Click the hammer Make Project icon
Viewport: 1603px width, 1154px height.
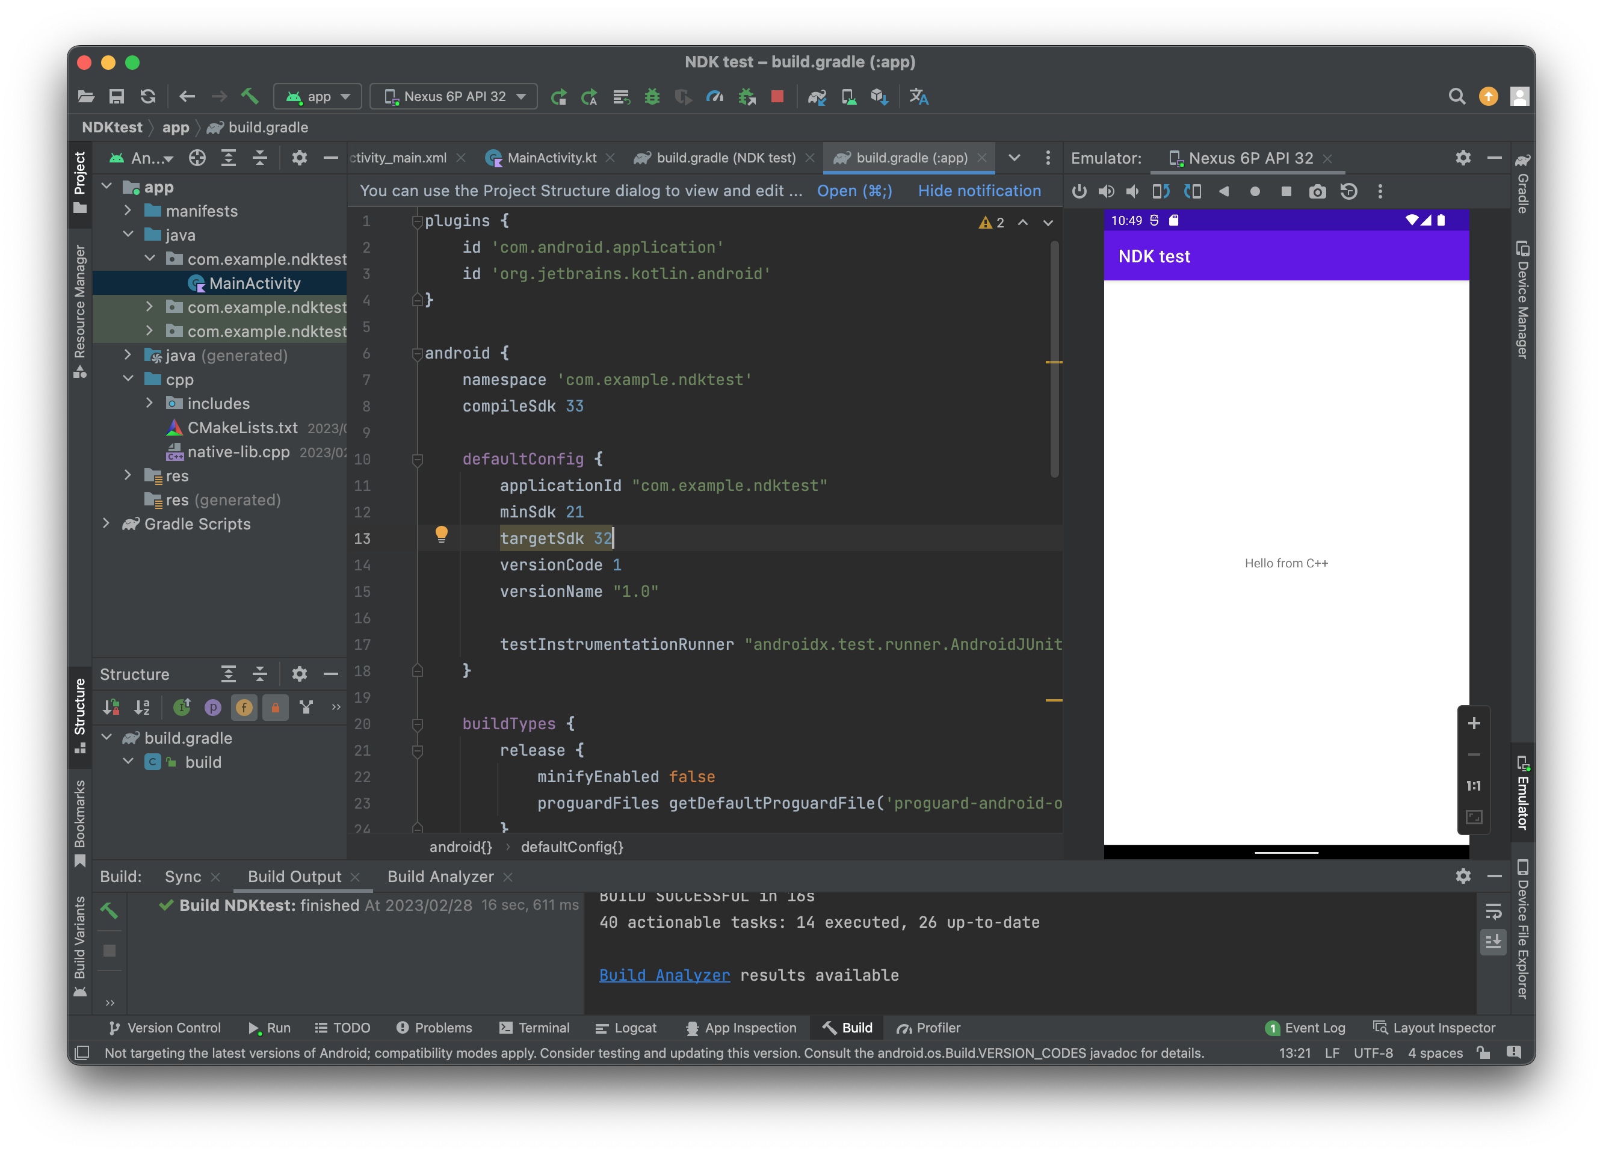pyautogui.click(x=250, y=97)
